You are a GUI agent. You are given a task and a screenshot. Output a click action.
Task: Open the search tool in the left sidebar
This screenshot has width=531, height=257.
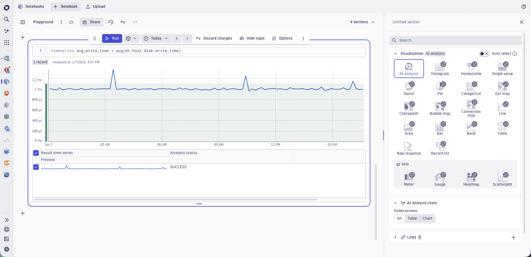tap(7, 19)
